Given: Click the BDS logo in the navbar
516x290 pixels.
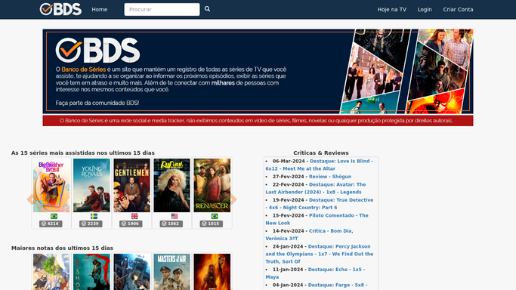Looking at the screenshot, I should pyautogui.click(x=60, y=9).
